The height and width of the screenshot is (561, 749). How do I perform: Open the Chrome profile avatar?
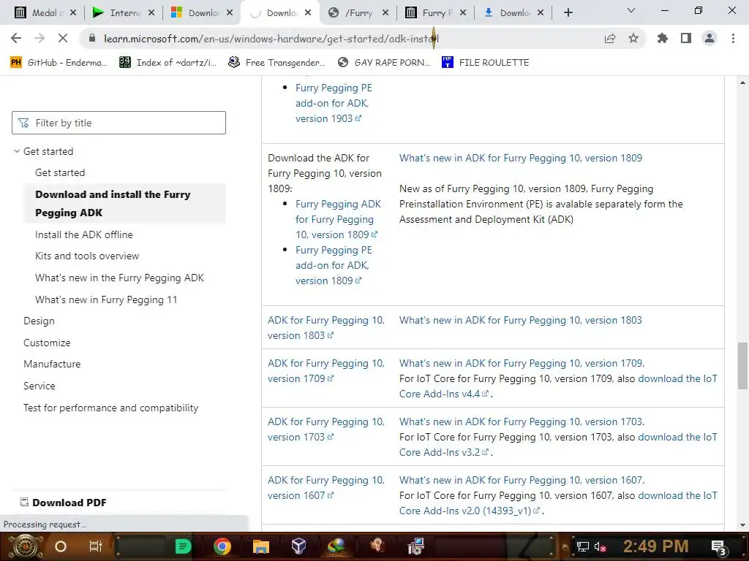pyautogui.click(x=710, y=38)
